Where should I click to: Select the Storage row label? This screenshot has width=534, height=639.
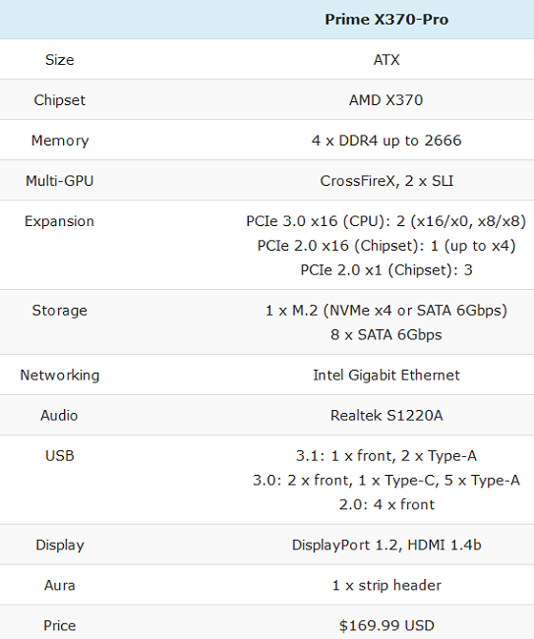60,311
